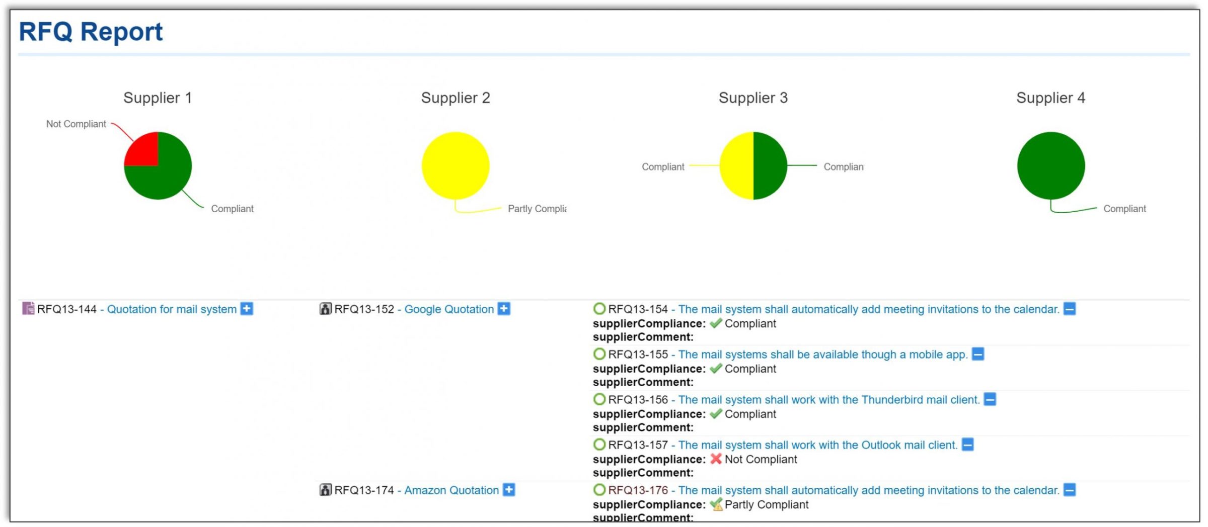Open the Outlook mail client requirement link

[817, 445]
